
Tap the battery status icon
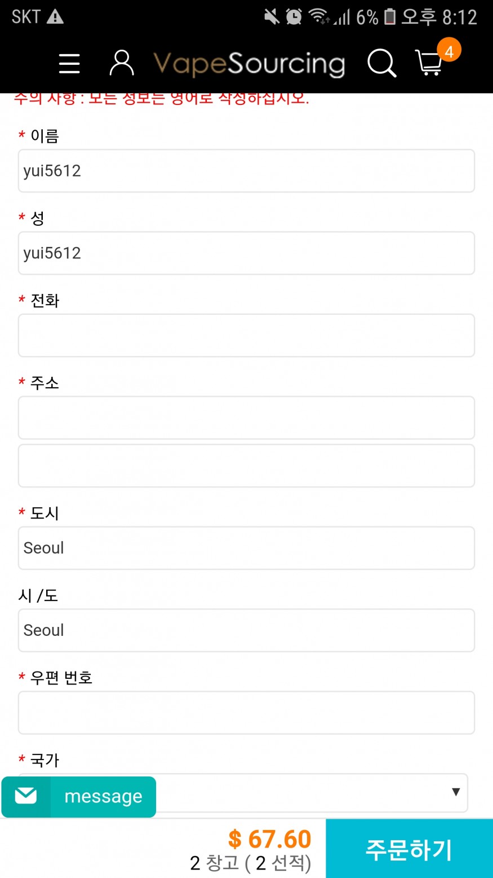pyautogui.click(x=390, y=17)
